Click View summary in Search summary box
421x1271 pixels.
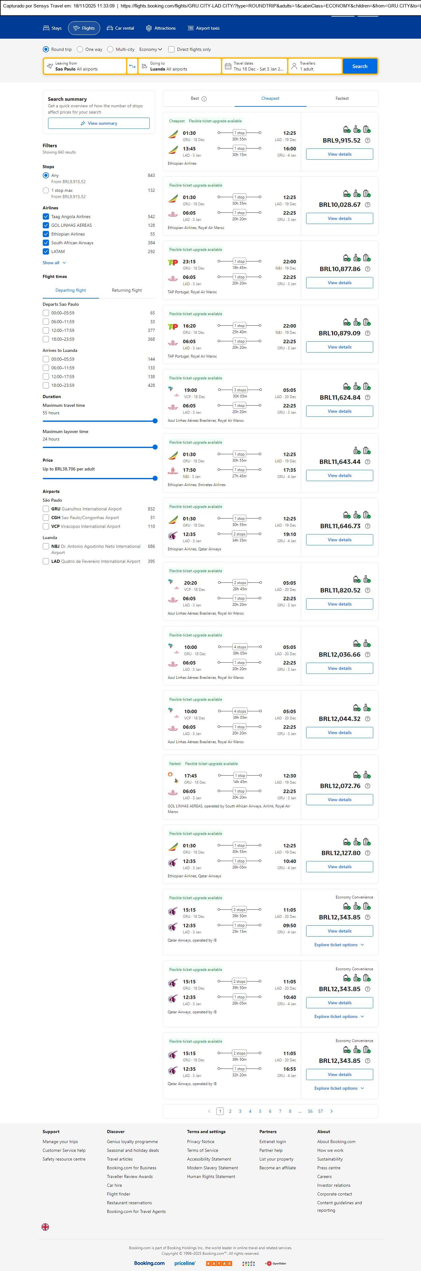coord(99,123)
